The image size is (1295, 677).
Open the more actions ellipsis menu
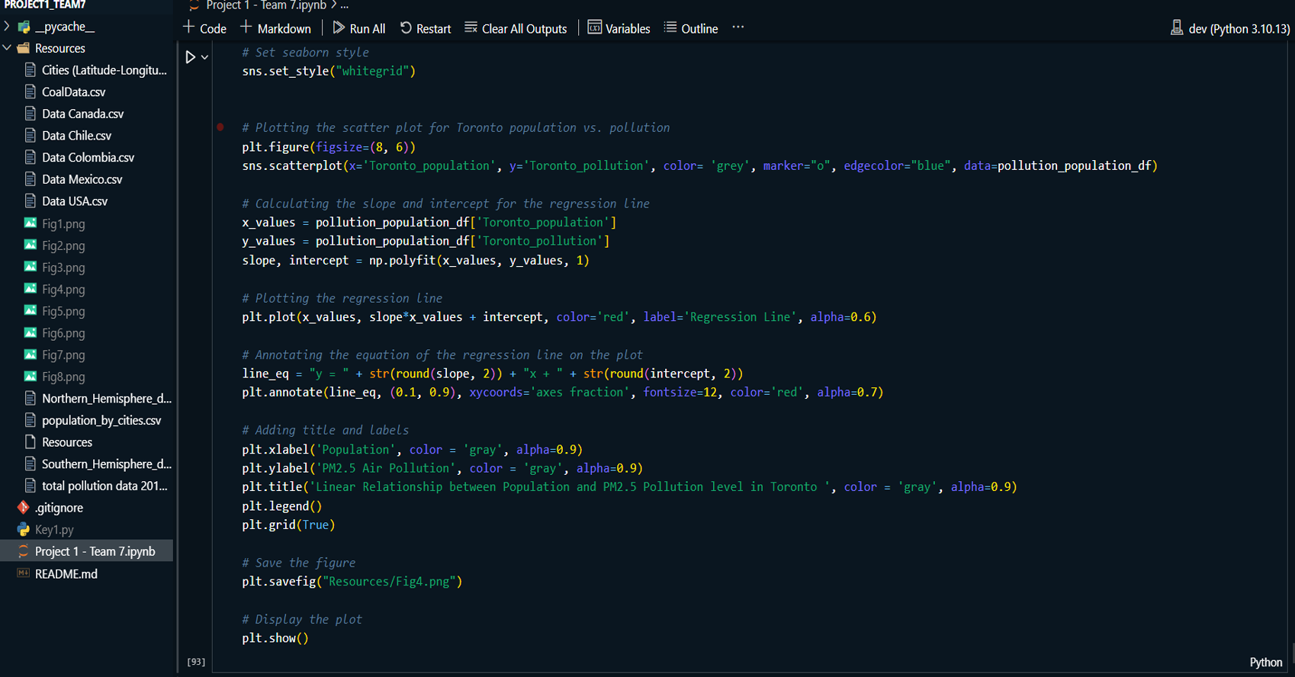click(x=737, y=27)
